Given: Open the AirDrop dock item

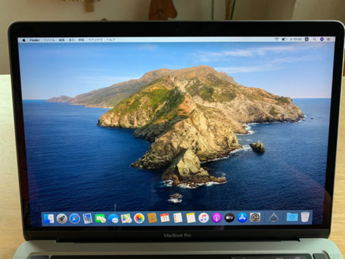Looking at the screenshot, I should click(x=274, y=217).
